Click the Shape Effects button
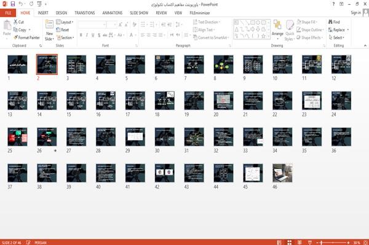Screen dimensions: 369x245 click(310, 37)
